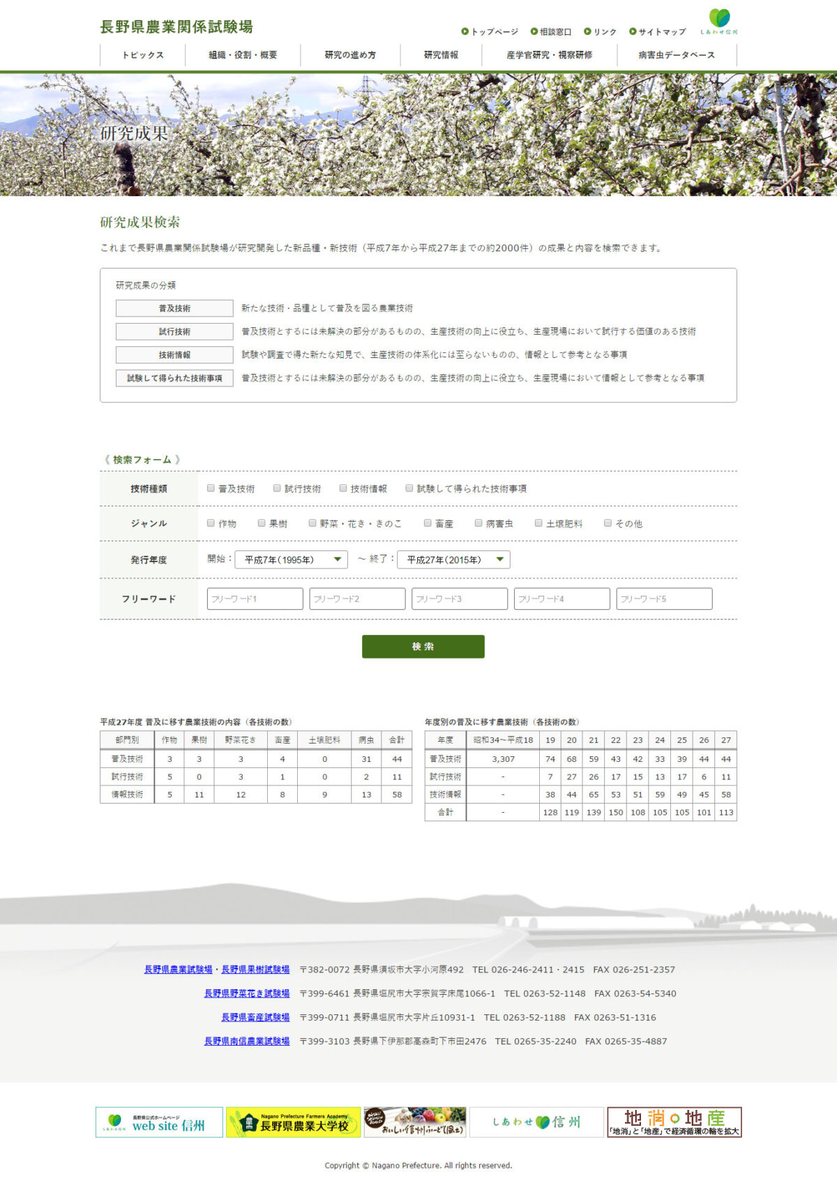Follow the 長野県畜産試験場 link
This screenshot has width=837, height=1186.
click(x=255, y=1017)
